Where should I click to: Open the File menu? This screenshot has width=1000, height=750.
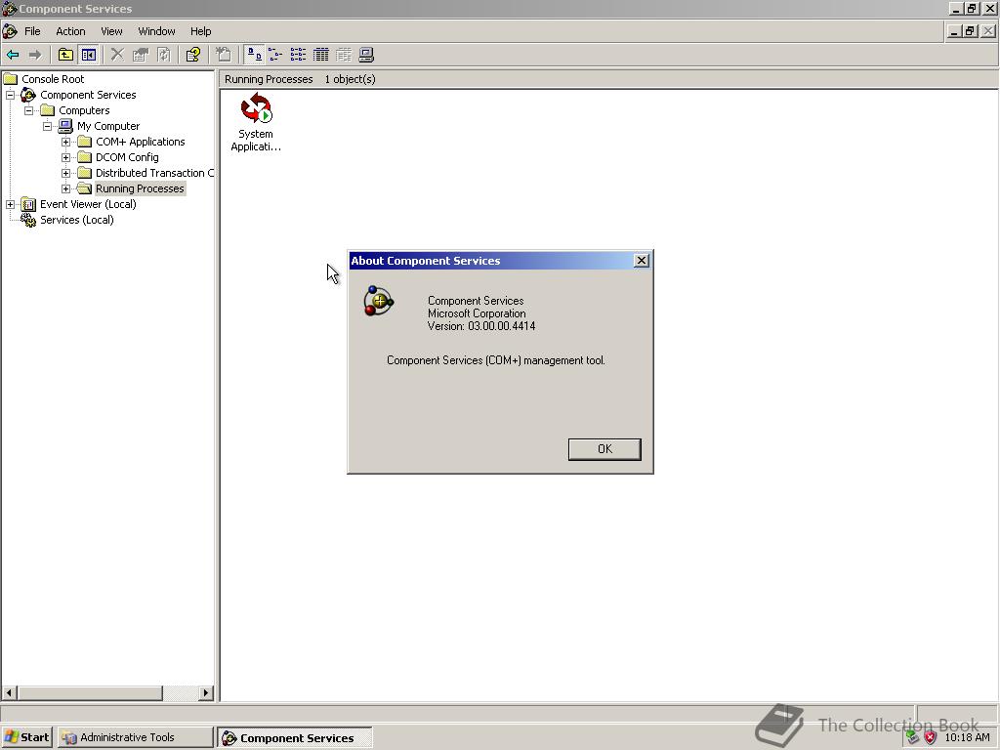32,31
